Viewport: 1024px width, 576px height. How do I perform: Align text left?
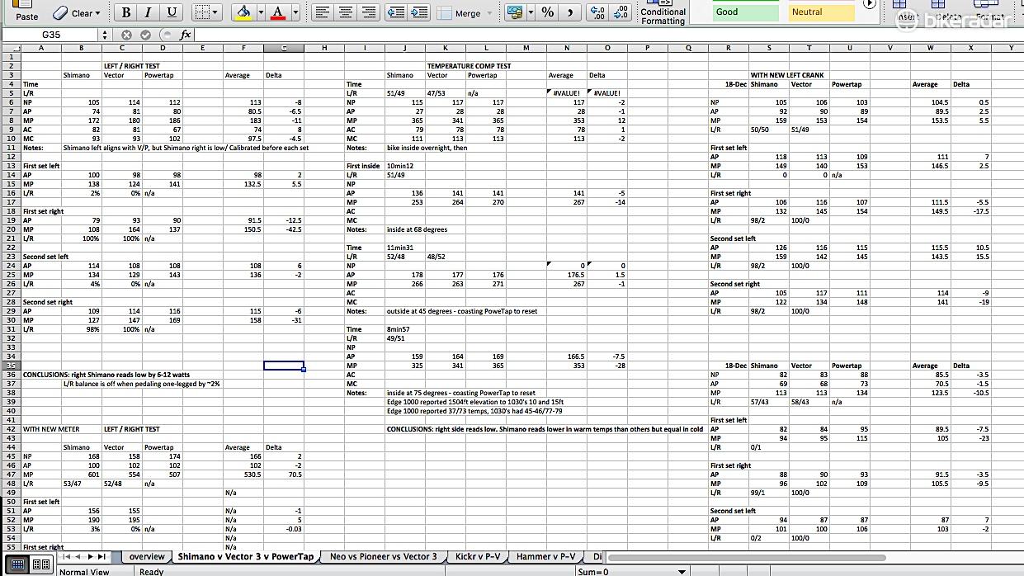(323, 12)
